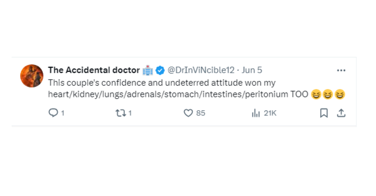Visit the @DrInViNcible12 handle link
The width and height of the screenshot is (376, 196).
201,70
